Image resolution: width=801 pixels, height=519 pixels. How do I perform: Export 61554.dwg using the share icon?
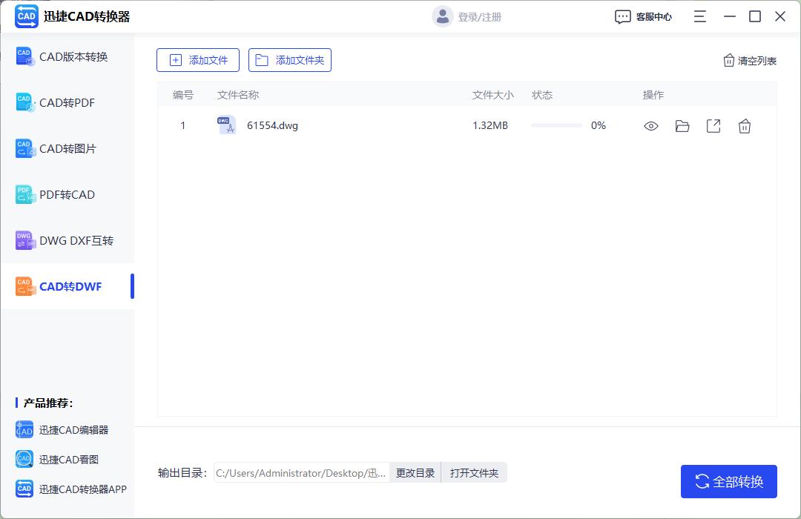pyautogui.click(x=713, y=126)
